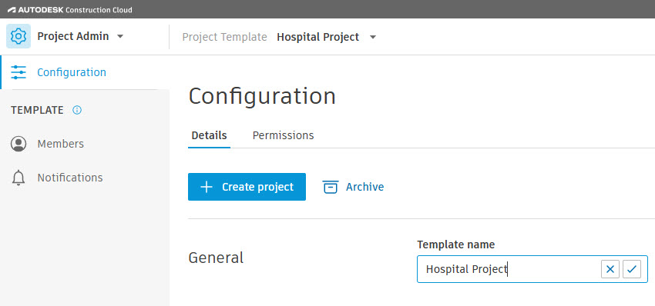The height and width of the screenshot is (306, 655).
Task: Click the Template info circle icon
Action: pos(77,110)
